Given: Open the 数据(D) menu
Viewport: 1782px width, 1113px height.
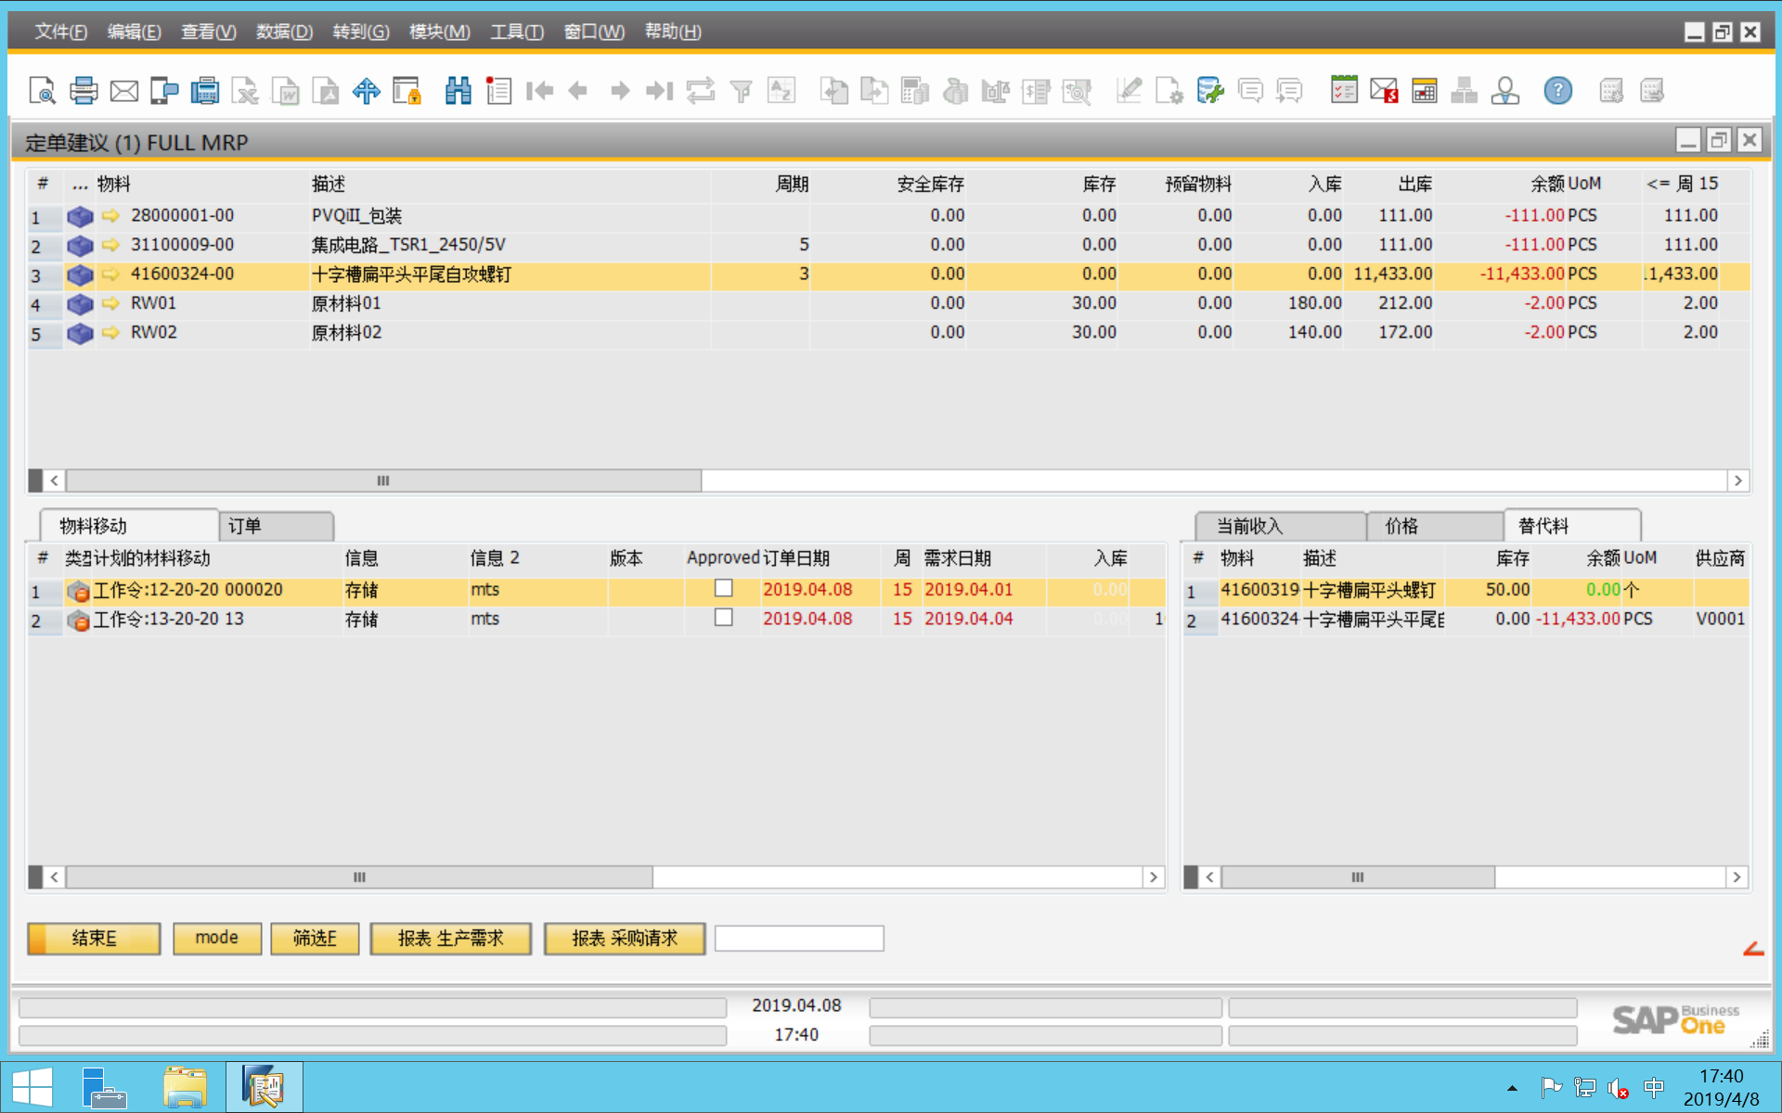Looking at the screenshot, I should click(284, 32).
